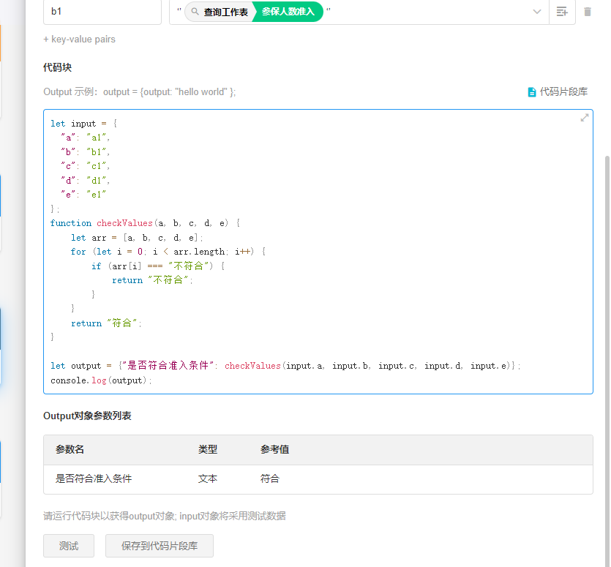This screenshot has height=567, width=611.
Task: Click the 是否符合准入条件 parameter row
Action: click(x=94, y=478)
